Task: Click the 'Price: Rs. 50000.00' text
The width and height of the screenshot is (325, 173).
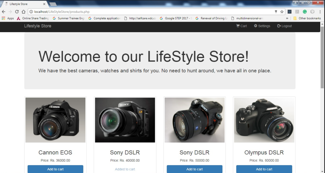Action: (x=195, y=160)
